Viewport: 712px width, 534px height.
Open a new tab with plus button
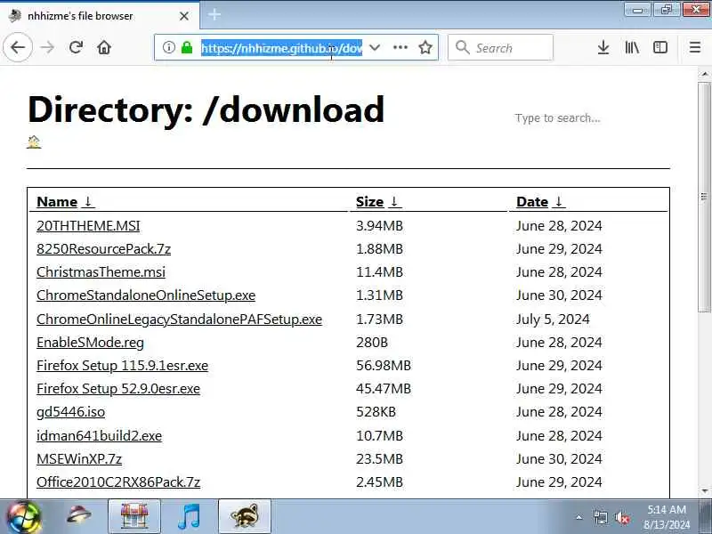point(214,15)
